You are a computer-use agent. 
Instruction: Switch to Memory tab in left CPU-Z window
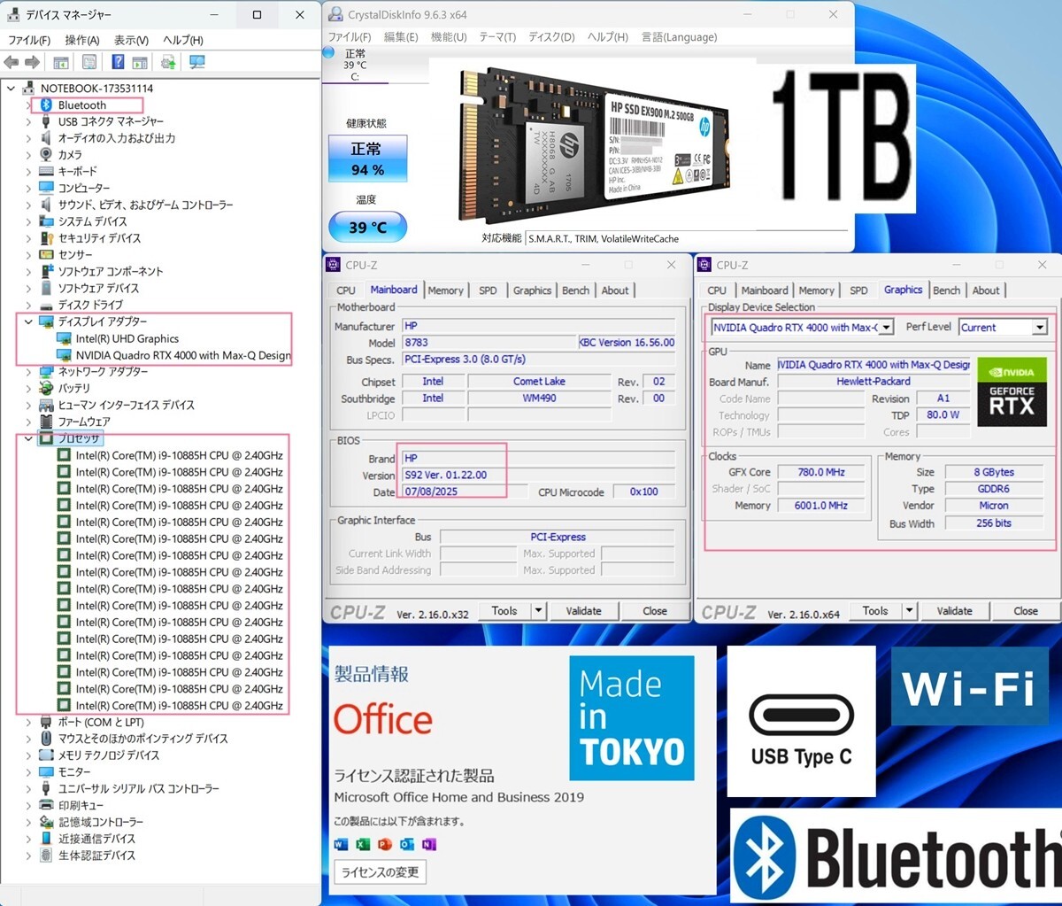pyautogui.click(x=445, y=290)
